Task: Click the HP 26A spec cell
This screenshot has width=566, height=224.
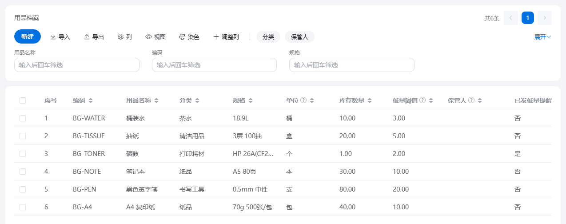Action: tap(253, 154)
